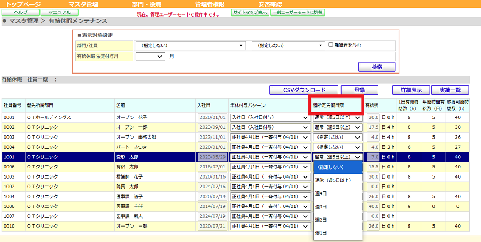Open the 年休付与パターン dropdown for employee 1002
The image size is (481, 242).
tap(270, 187)
